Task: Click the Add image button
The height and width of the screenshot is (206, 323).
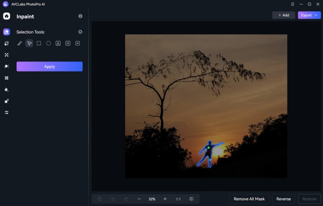Action: (x=284, y=15)
